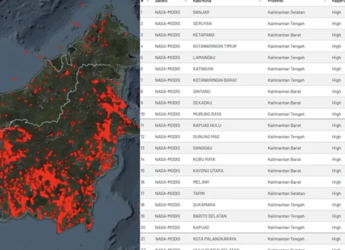The image size is (345, 250).
Task: Click NASA-MODIS in the KETAPANG row
Action: (167, 35)
